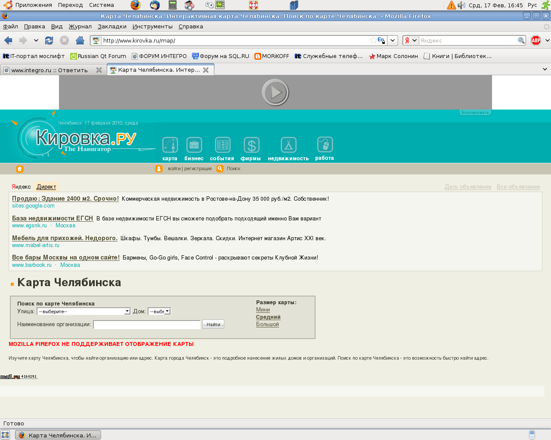Image resolution: width=551 pixels, height=440 pixels.
Task: Click the 'Рус' keyboard layout indicator
Action: (532, 5)
